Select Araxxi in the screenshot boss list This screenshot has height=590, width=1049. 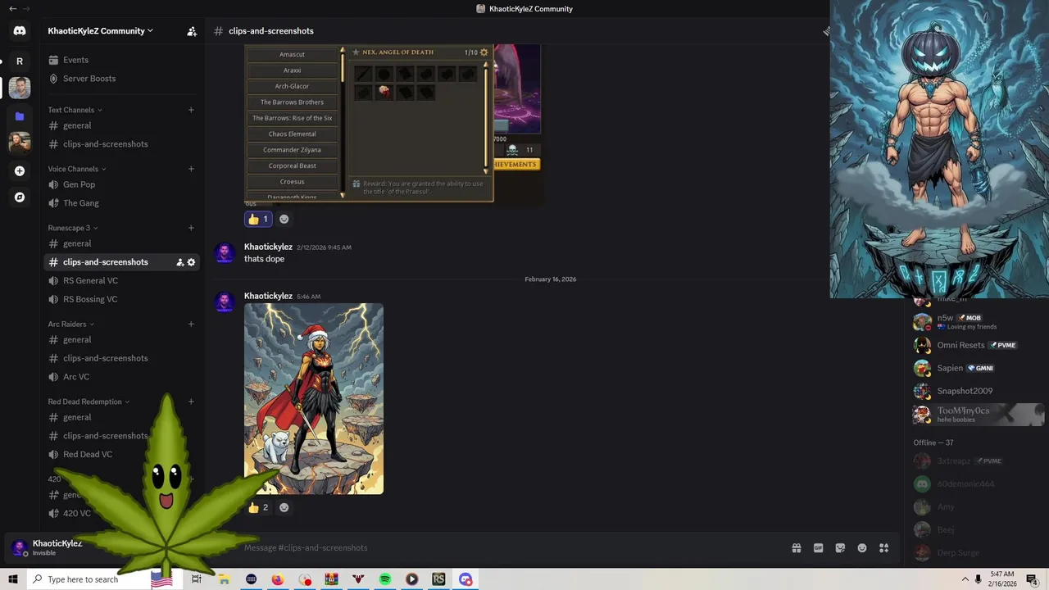[x=292, y=70]
